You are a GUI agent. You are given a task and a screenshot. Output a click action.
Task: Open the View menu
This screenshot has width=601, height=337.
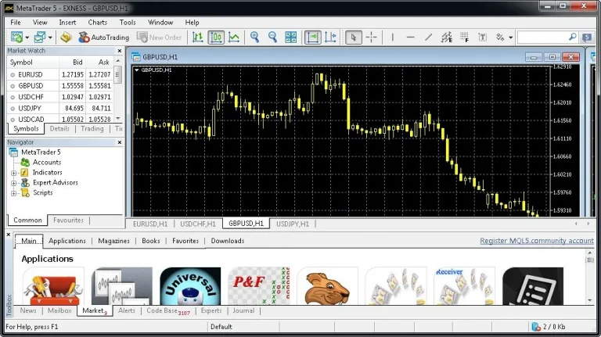coord(40,22)
